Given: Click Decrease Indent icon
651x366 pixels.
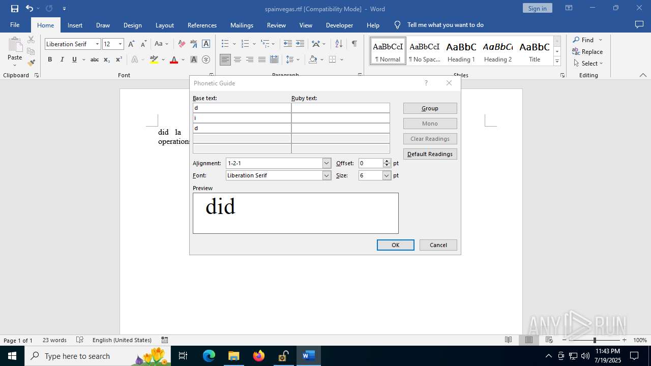Looking at the screenshot, I should [288, 44].
